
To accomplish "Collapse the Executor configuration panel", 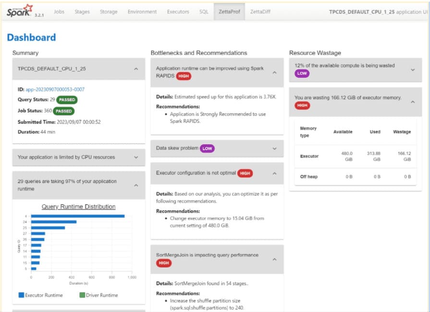I will pos(274,173).
